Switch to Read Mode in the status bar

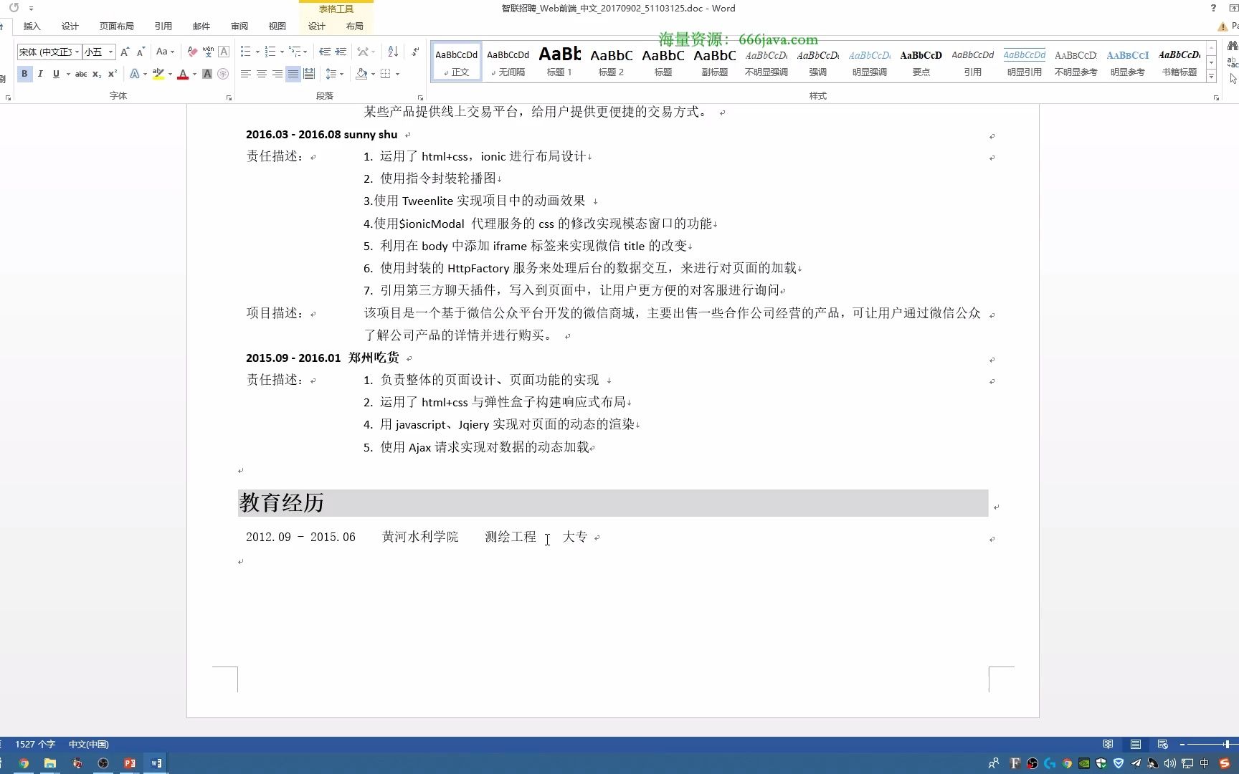[1108, 744]
